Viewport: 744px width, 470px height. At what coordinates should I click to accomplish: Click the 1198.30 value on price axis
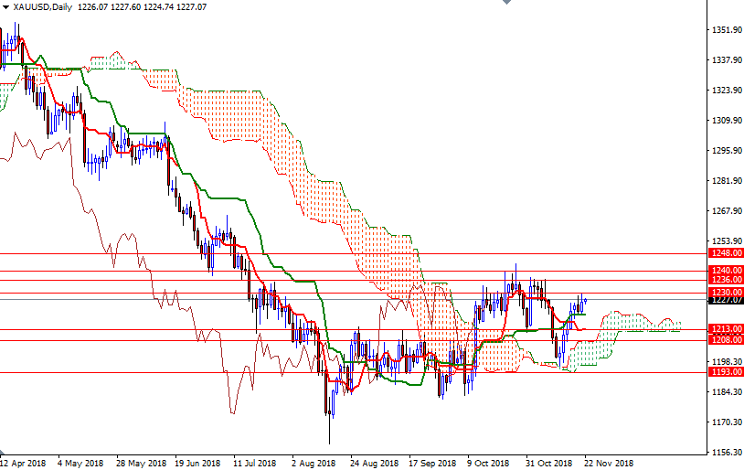(727, 362)
